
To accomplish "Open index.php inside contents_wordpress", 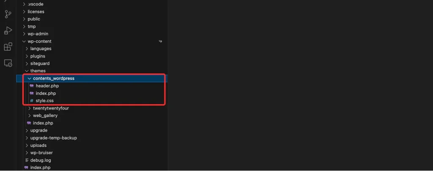I will pos(46,94).
